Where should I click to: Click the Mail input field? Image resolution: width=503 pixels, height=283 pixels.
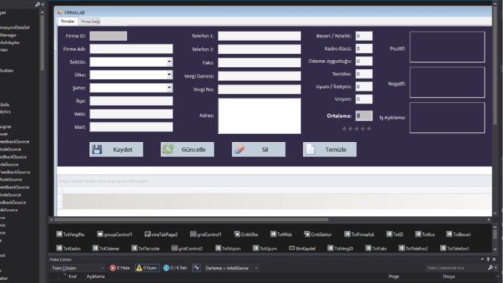(131, 127)
